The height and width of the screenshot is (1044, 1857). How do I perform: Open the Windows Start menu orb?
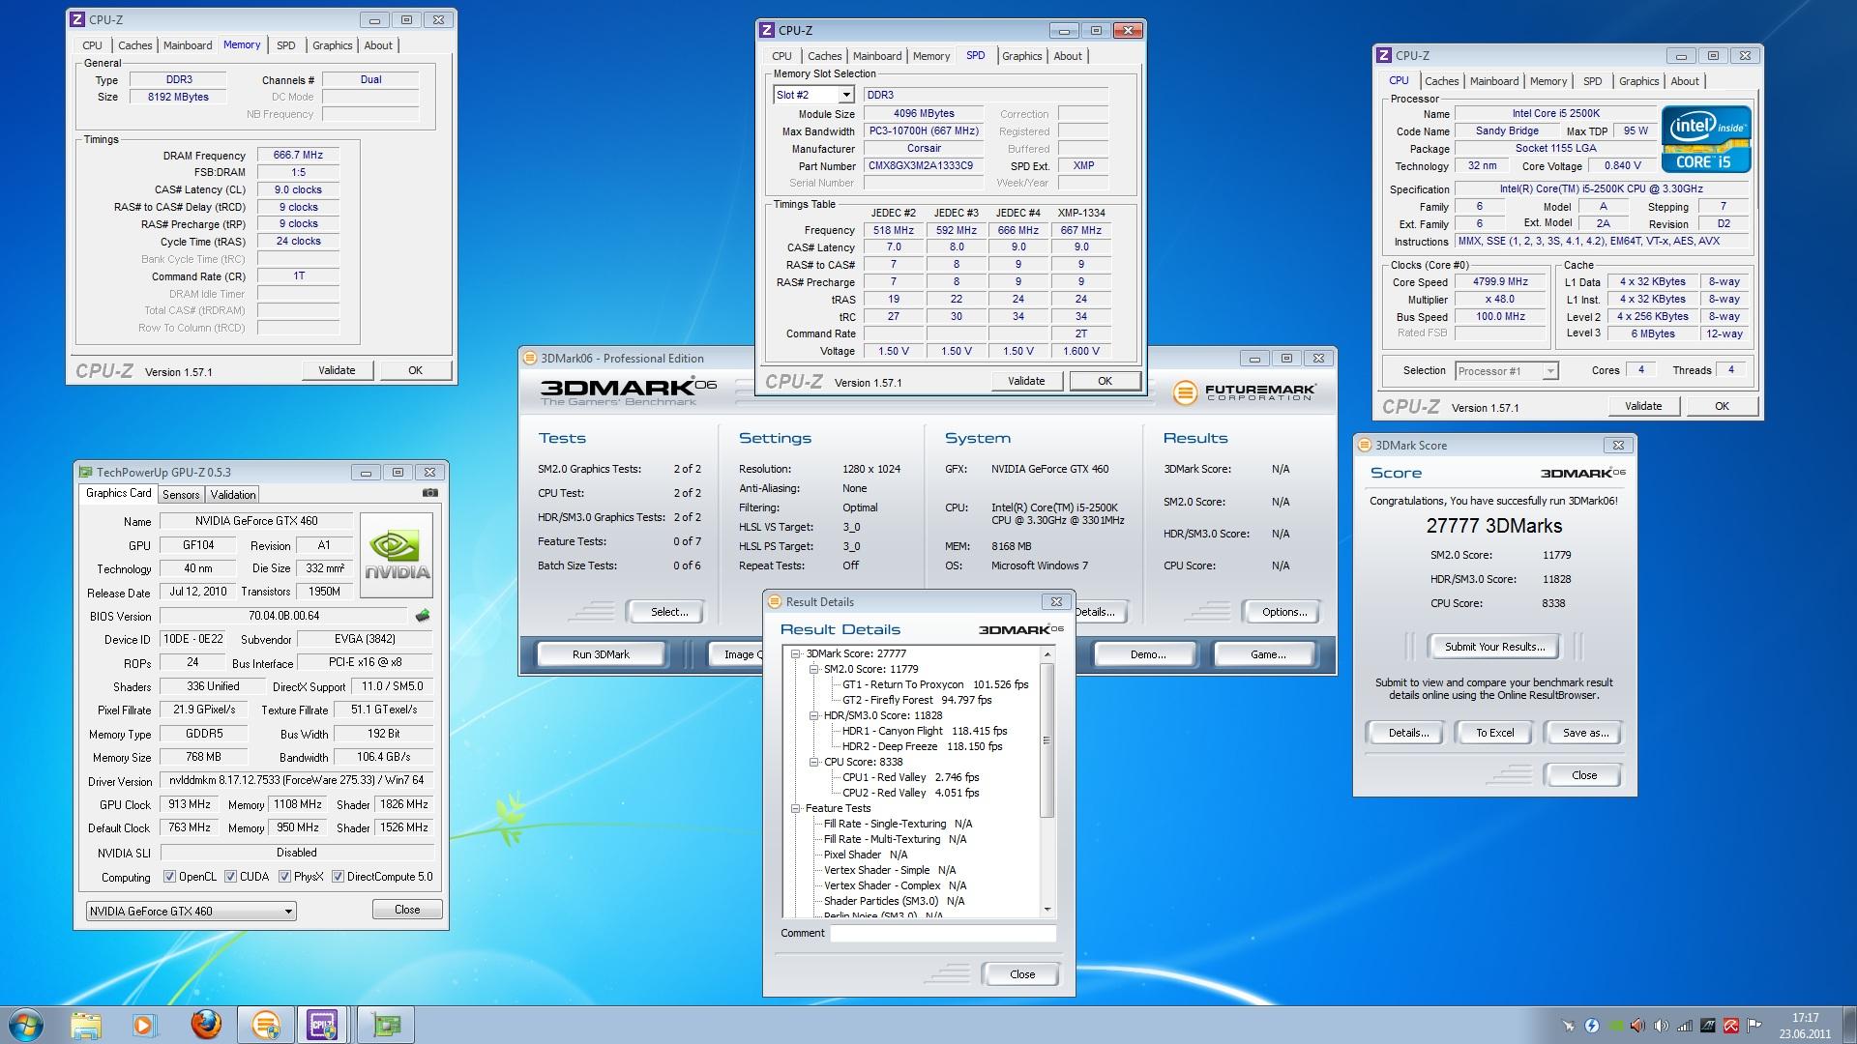click(x=25, y=1025)
